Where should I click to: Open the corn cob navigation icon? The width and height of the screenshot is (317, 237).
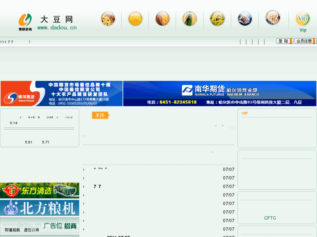tap(190, 19)
